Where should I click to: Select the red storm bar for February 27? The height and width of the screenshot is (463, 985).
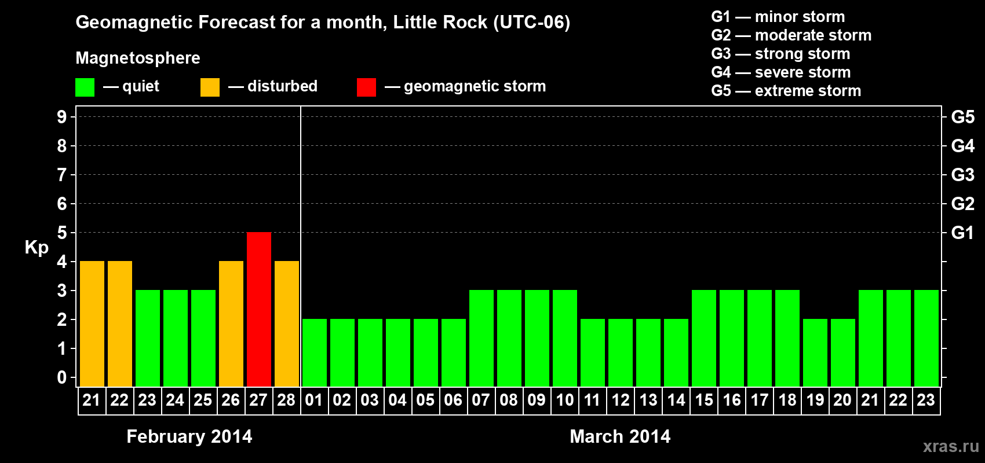pos(259,309)
